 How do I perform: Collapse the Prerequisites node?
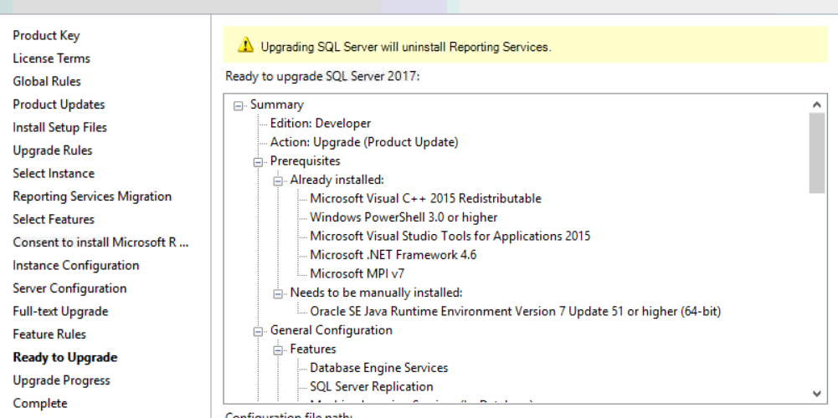pos(259,161)
